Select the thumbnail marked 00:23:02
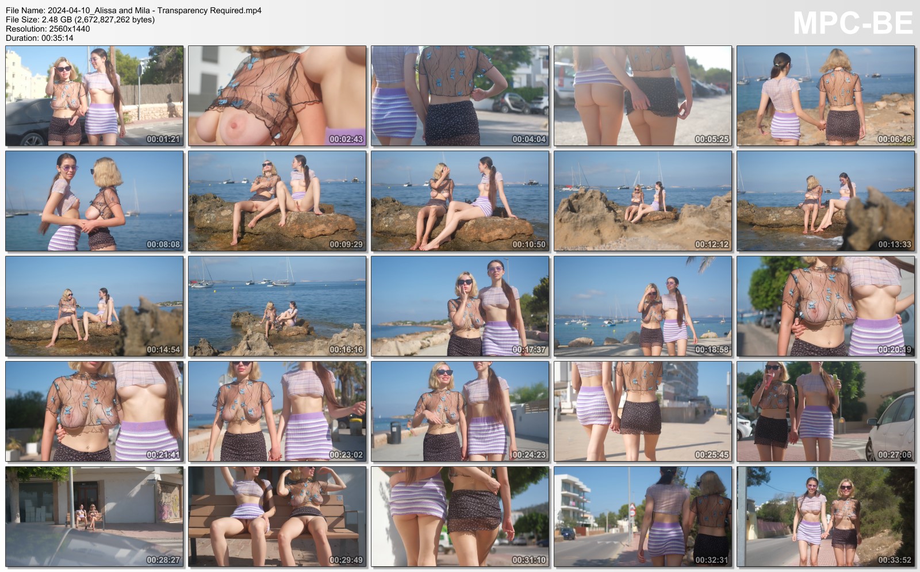Image resolution: width=920 pixels, height=572 pixels. (x=277, y=412)
